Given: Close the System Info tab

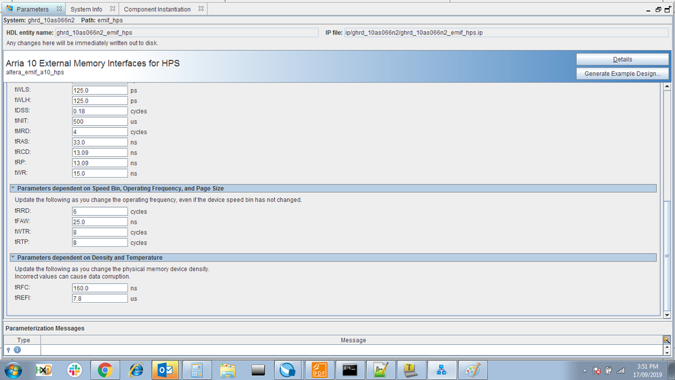Looking at the screenshot, I should (112, 9).
